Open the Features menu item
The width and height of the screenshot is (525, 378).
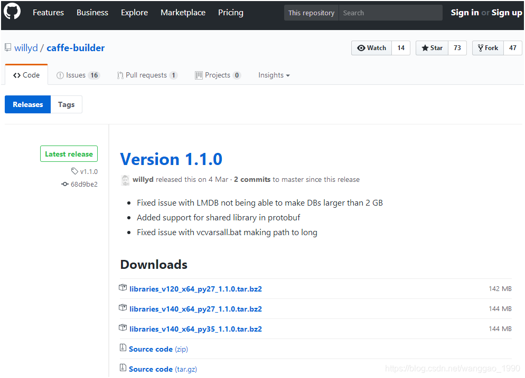[48, 12]
